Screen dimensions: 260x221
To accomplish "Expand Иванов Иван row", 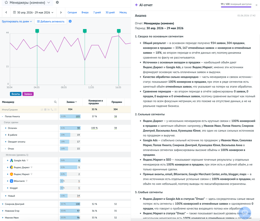I will click(x=3, y=217).
